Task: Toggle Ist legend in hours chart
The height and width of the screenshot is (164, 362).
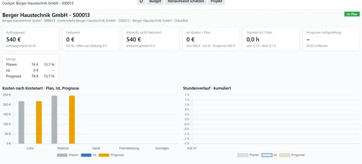Action: [x=269, y=155]
